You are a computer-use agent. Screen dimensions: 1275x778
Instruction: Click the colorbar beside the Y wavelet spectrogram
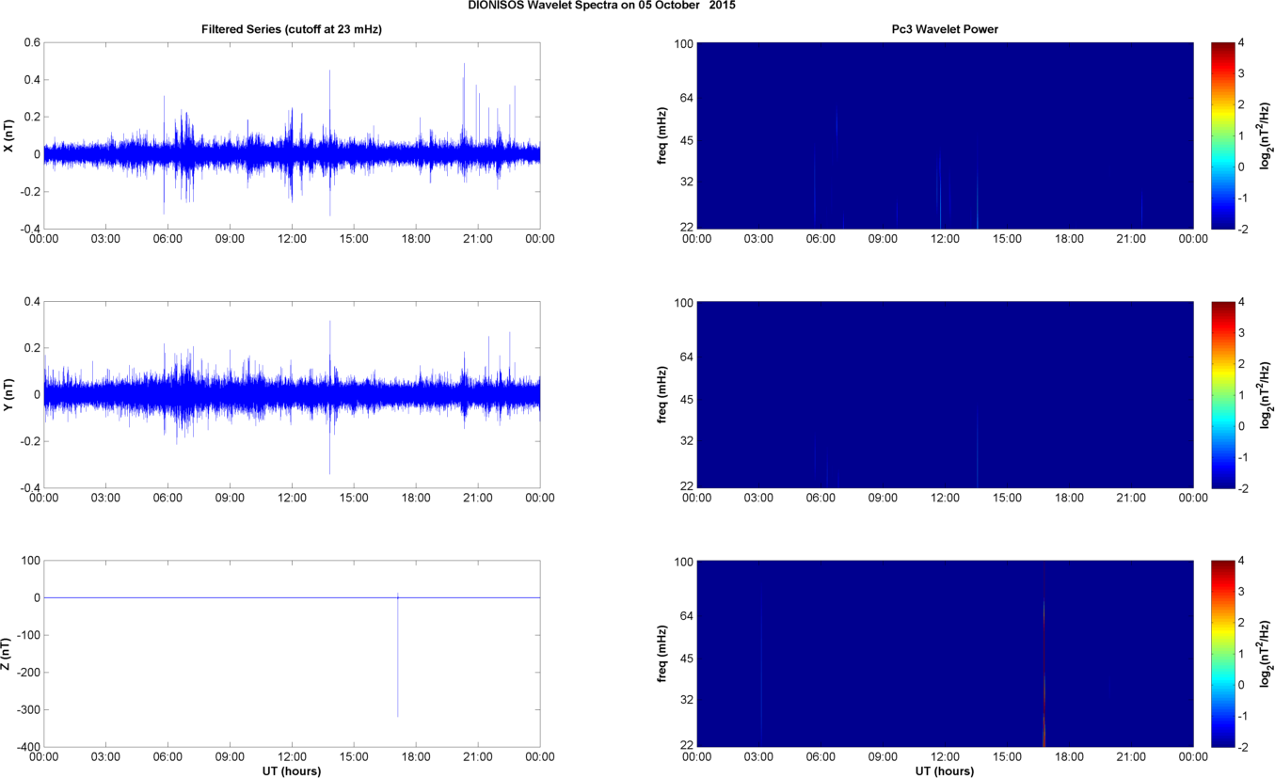point(1221,395)
